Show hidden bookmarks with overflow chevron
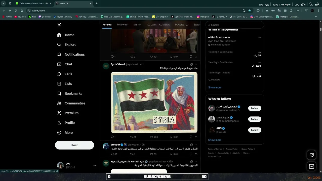This screenshot has height=181, width=322. (x=316, y=17)
